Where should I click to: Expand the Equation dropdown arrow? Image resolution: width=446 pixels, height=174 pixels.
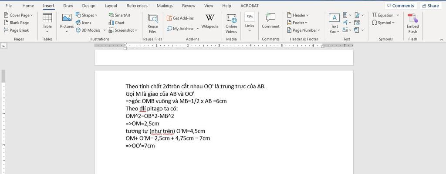[398, 15]
